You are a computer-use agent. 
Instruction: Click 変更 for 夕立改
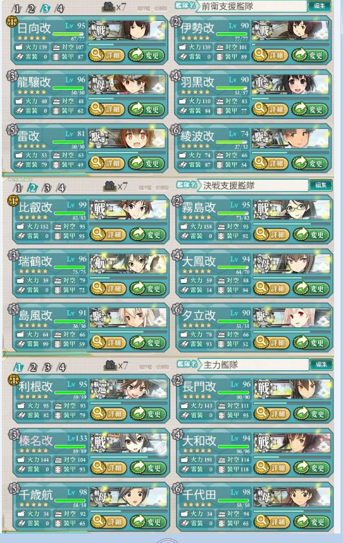click(x=311, y=342)
